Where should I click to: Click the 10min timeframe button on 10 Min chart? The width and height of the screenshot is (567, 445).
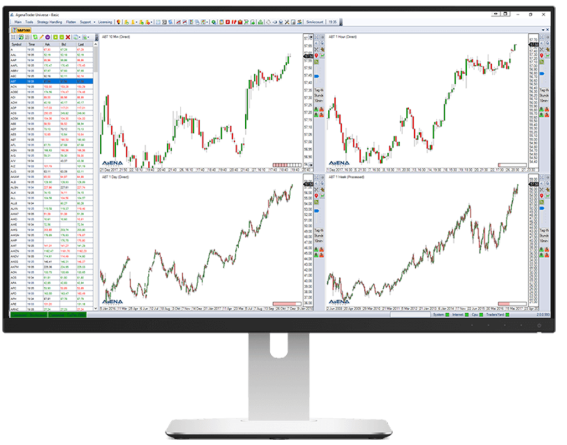(x=319, y=101)
